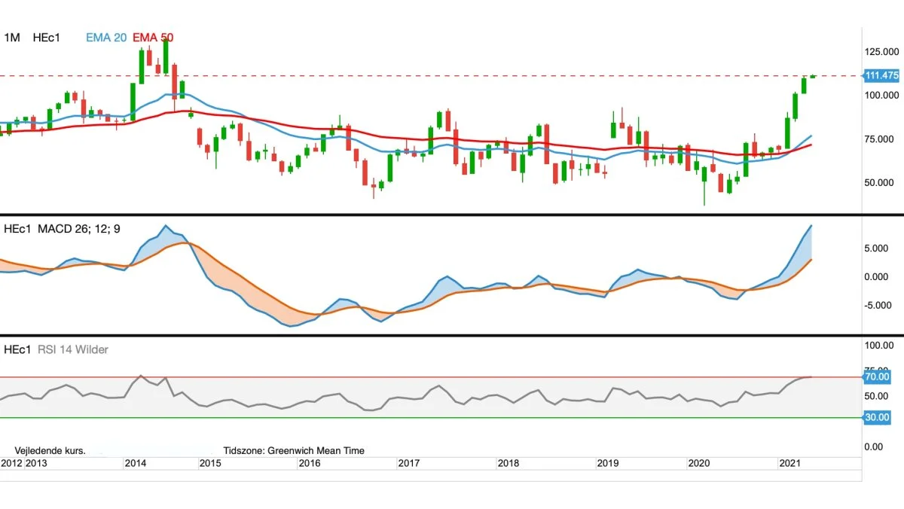Image resolution: width=904 pixels, height=509 pixels.
Task: Select the 2014 year on the time axis
Action: pos(136,463)
